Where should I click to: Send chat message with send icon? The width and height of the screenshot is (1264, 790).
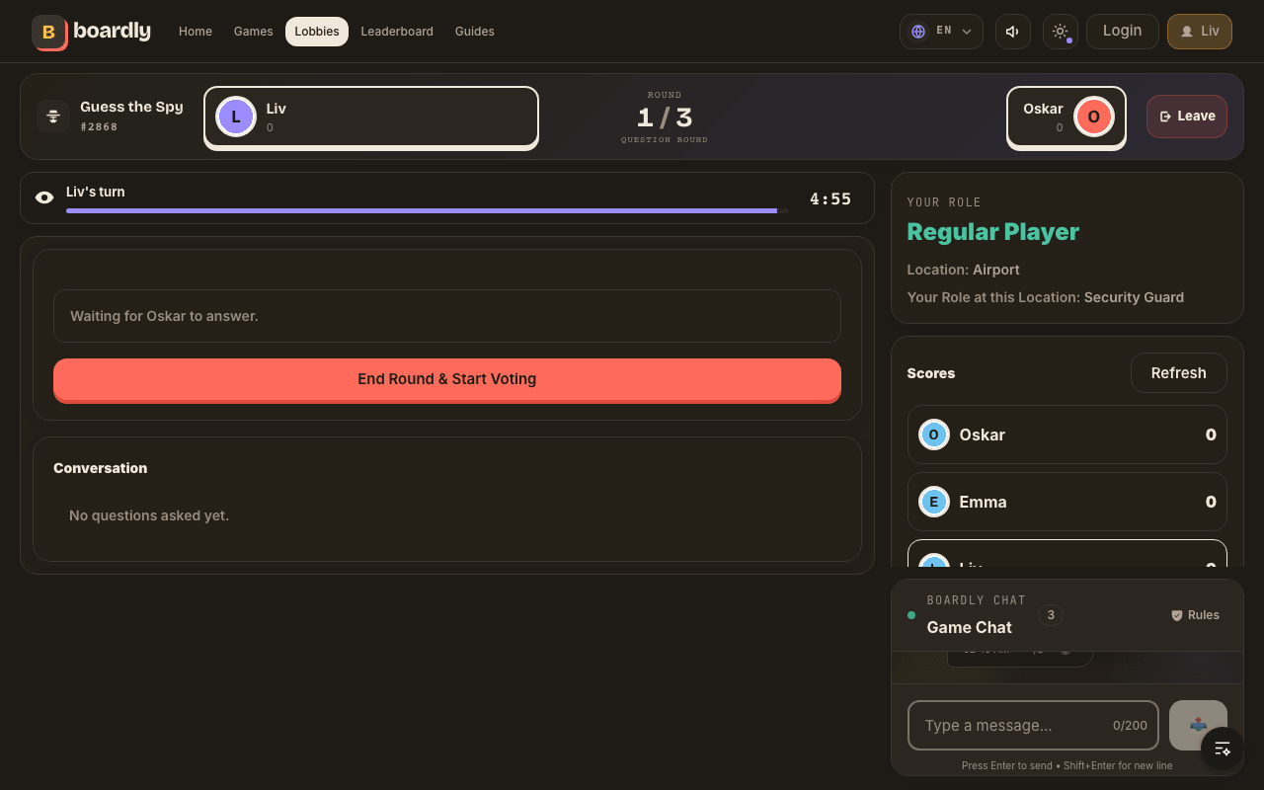click(x=1198, y=726)
